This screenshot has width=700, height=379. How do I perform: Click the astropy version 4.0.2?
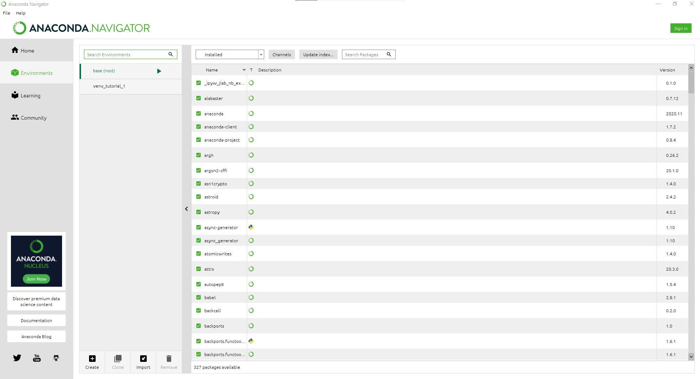[x=671, y=212]
